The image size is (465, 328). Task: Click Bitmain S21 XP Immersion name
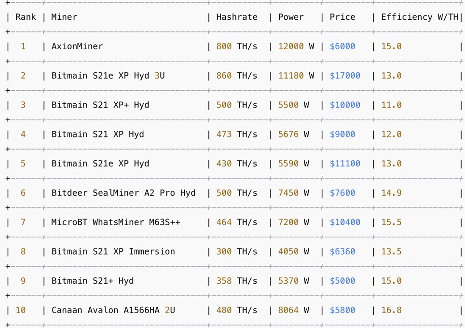(x=113, y=251)
